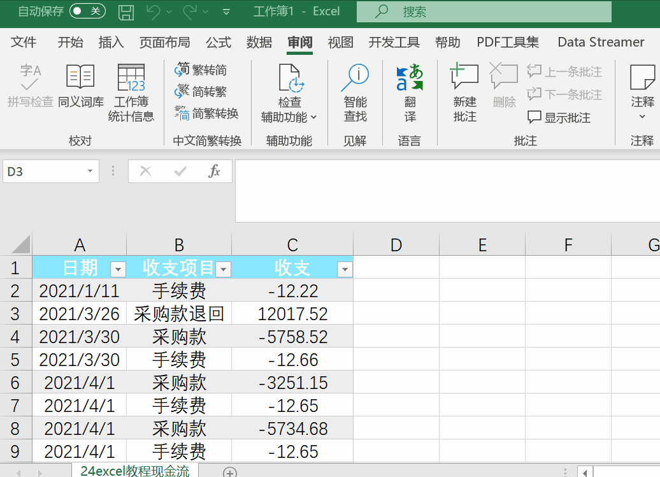Select column E header
The width and height of the screenshot is (660, 477).
482,244
